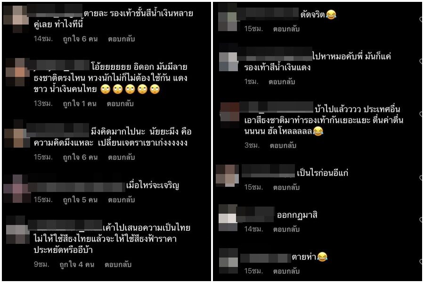Open blurred username before "เป็นไรก่อนอีแก่"
Viewport: 424px width, 283px height.
[268, 171]
